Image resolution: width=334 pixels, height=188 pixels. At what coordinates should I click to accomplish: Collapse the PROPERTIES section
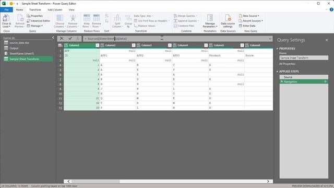tap(277, 49)
